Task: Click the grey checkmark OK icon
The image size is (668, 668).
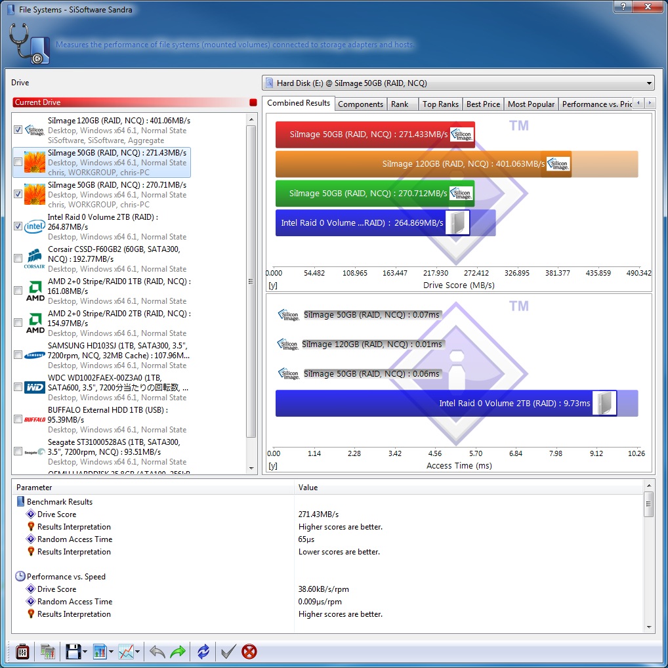Action: point(228,652)
